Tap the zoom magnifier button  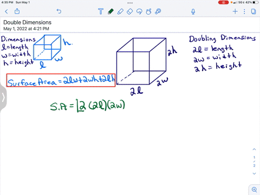click(x=254, y=190)
